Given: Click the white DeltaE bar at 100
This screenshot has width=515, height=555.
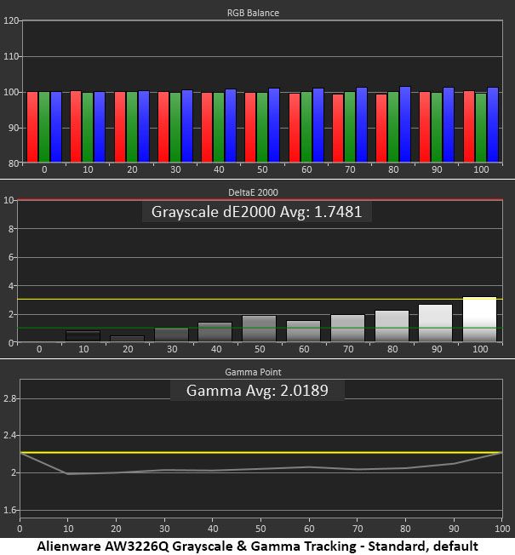Looking at the screenshot, I should [479, 319].
